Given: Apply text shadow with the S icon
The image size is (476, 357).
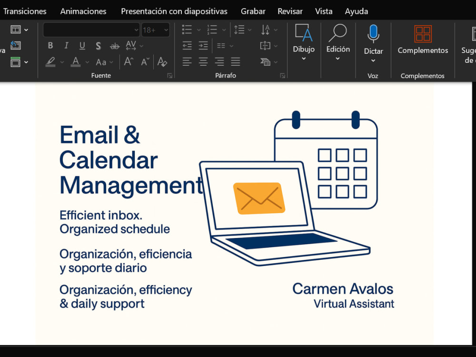Looking at the screenshot, I should tap(99, 46).
